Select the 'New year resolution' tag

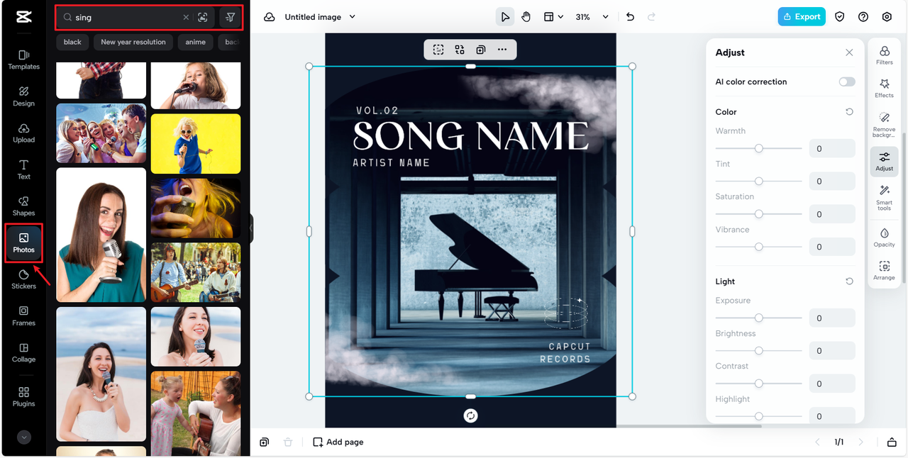133,42
